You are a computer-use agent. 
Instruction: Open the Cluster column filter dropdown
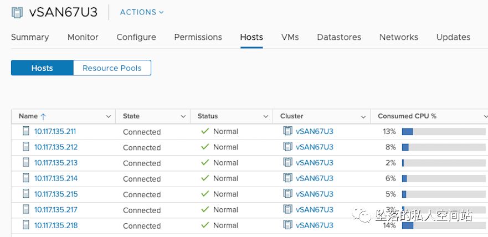[363, 116]
